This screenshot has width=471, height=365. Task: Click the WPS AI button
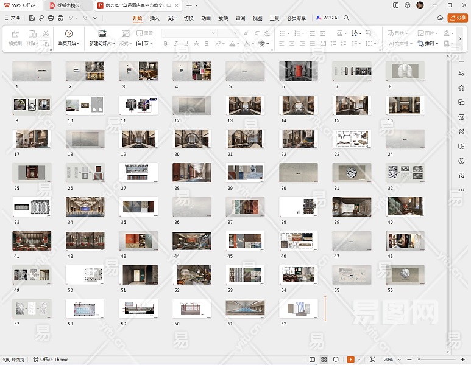(x=327, y=18)
